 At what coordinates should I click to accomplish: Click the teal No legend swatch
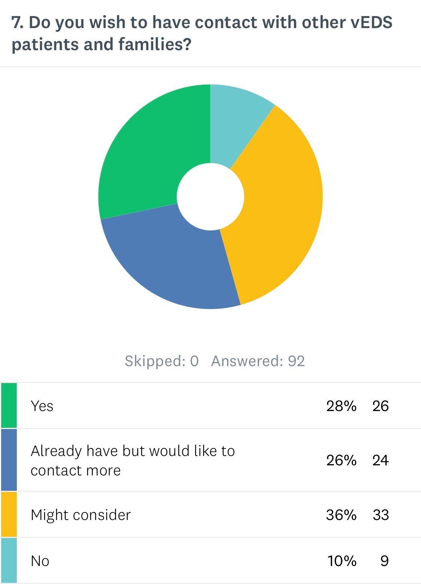[9, 560]
